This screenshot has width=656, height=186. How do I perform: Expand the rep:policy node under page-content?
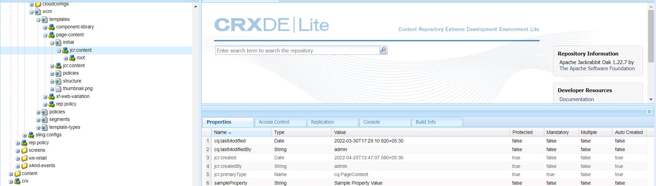coord(45,104)
